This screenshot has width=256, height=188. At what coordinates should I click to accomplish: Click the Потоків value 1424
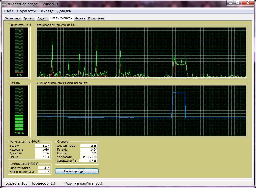point(89,150)
